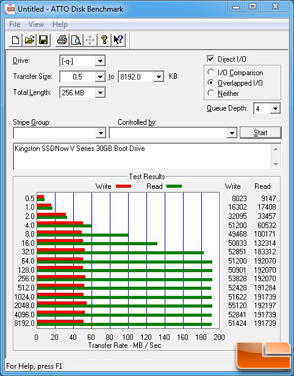Viewport: 294px width, 376px height.
Task: Click the 8192.0 row label in chart
Action: (24, 323)
